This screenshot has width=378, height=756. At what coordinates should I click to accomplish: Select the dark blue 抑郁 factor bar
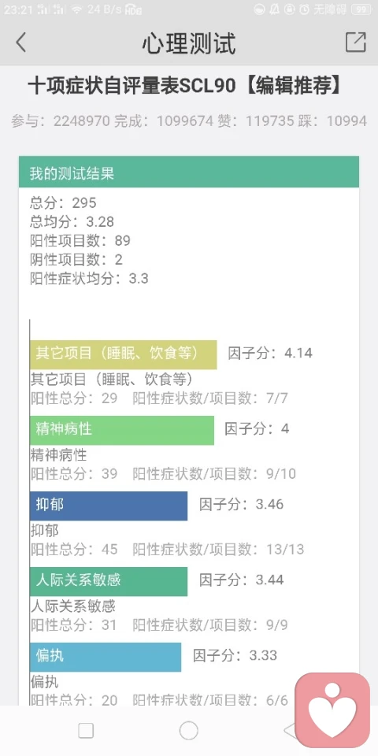point(109,506)
